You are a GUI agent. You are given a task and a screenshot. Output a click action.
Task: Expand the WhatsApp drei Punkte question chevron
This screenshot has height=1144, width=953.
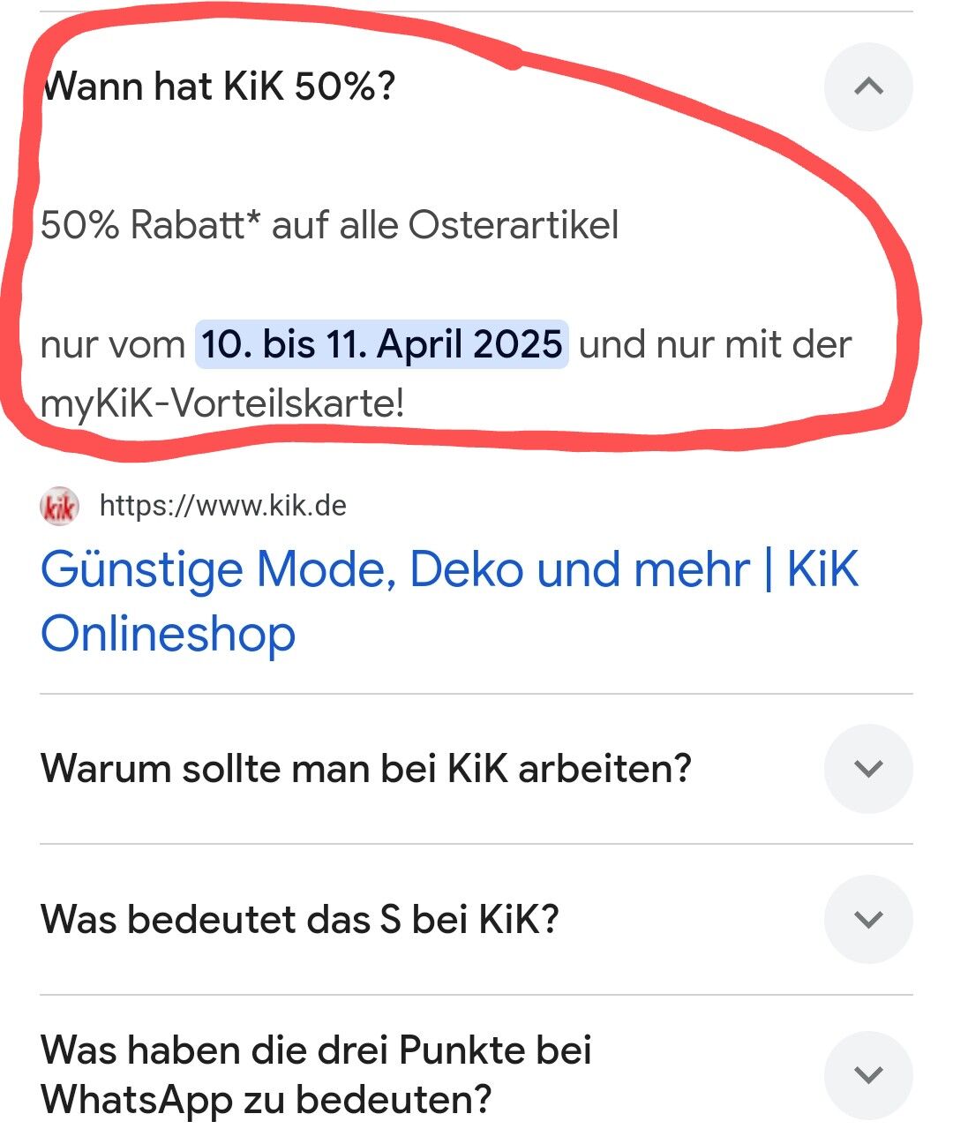(x=868, y=1074)
